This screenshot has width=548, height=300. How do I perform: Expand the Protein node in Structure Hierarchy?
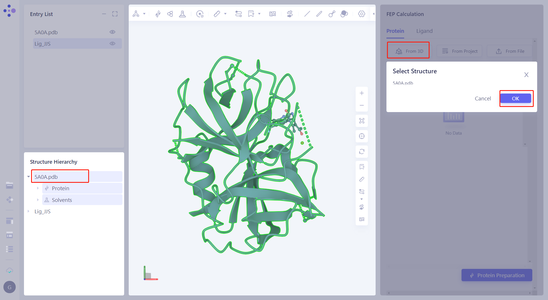(x=38, y=188)
